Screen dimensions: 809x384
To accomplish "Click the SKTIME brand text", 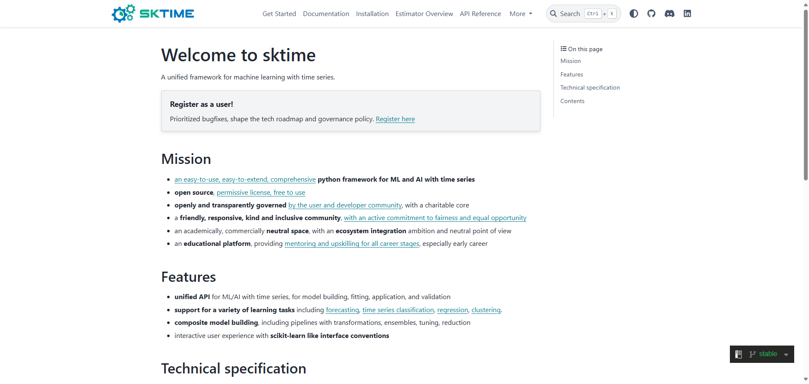I will [167, 14].
